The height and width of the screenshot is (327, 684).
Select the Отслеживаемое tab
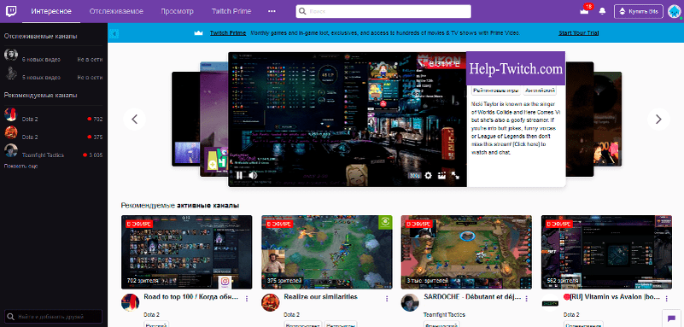[116, 11]
